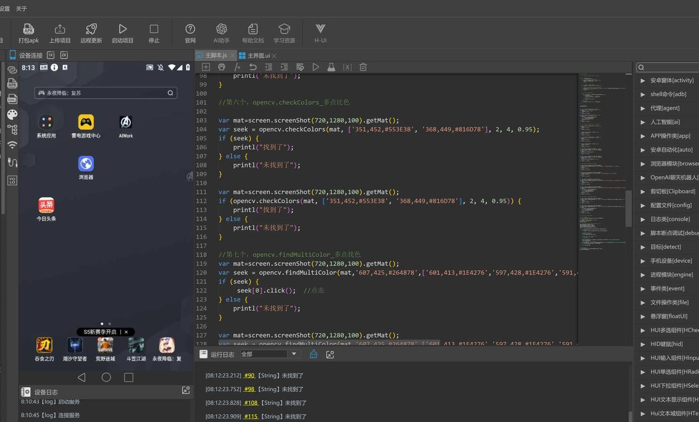The width and height of the screenshot is (699, 422).
Task: Open the 全部 log filter dropdown
Action: coord(270,354)
